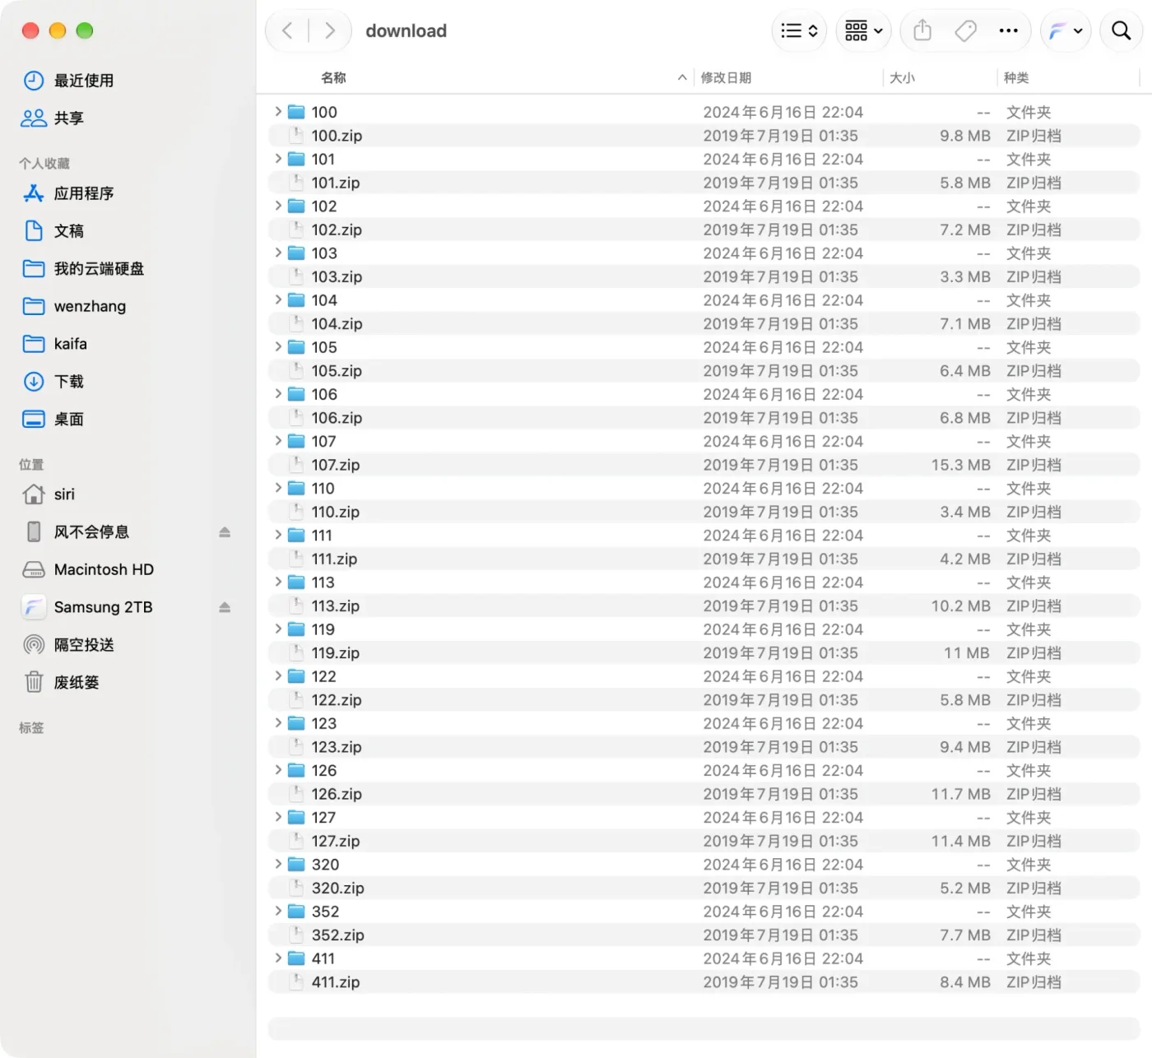Sort by the 名称 column header
The image size is (1152, 1058).
[x=333, y=77]
